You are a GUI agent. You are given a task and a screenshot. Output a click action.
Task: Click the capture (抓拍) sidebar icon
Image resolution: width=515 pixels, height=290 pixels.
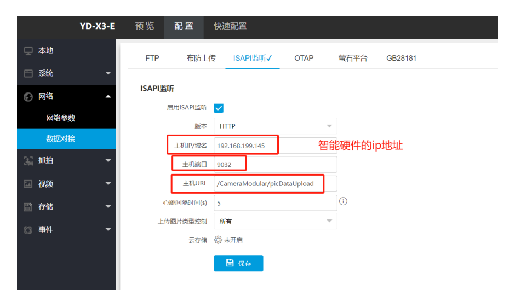(28, 161)
